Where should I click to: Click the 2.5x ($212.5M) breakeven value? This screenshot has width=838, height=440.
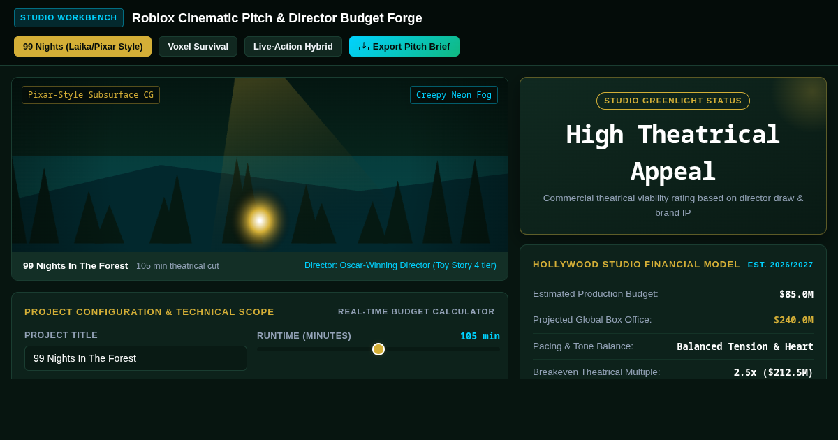[x=774, y=372]
